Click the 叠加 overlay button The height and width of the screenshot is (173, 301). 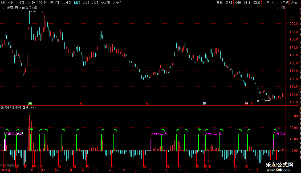229,2
